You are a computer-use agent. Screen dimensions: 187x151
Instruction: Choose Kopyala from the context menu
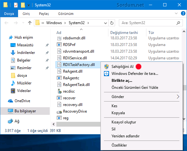pos(118,113)
